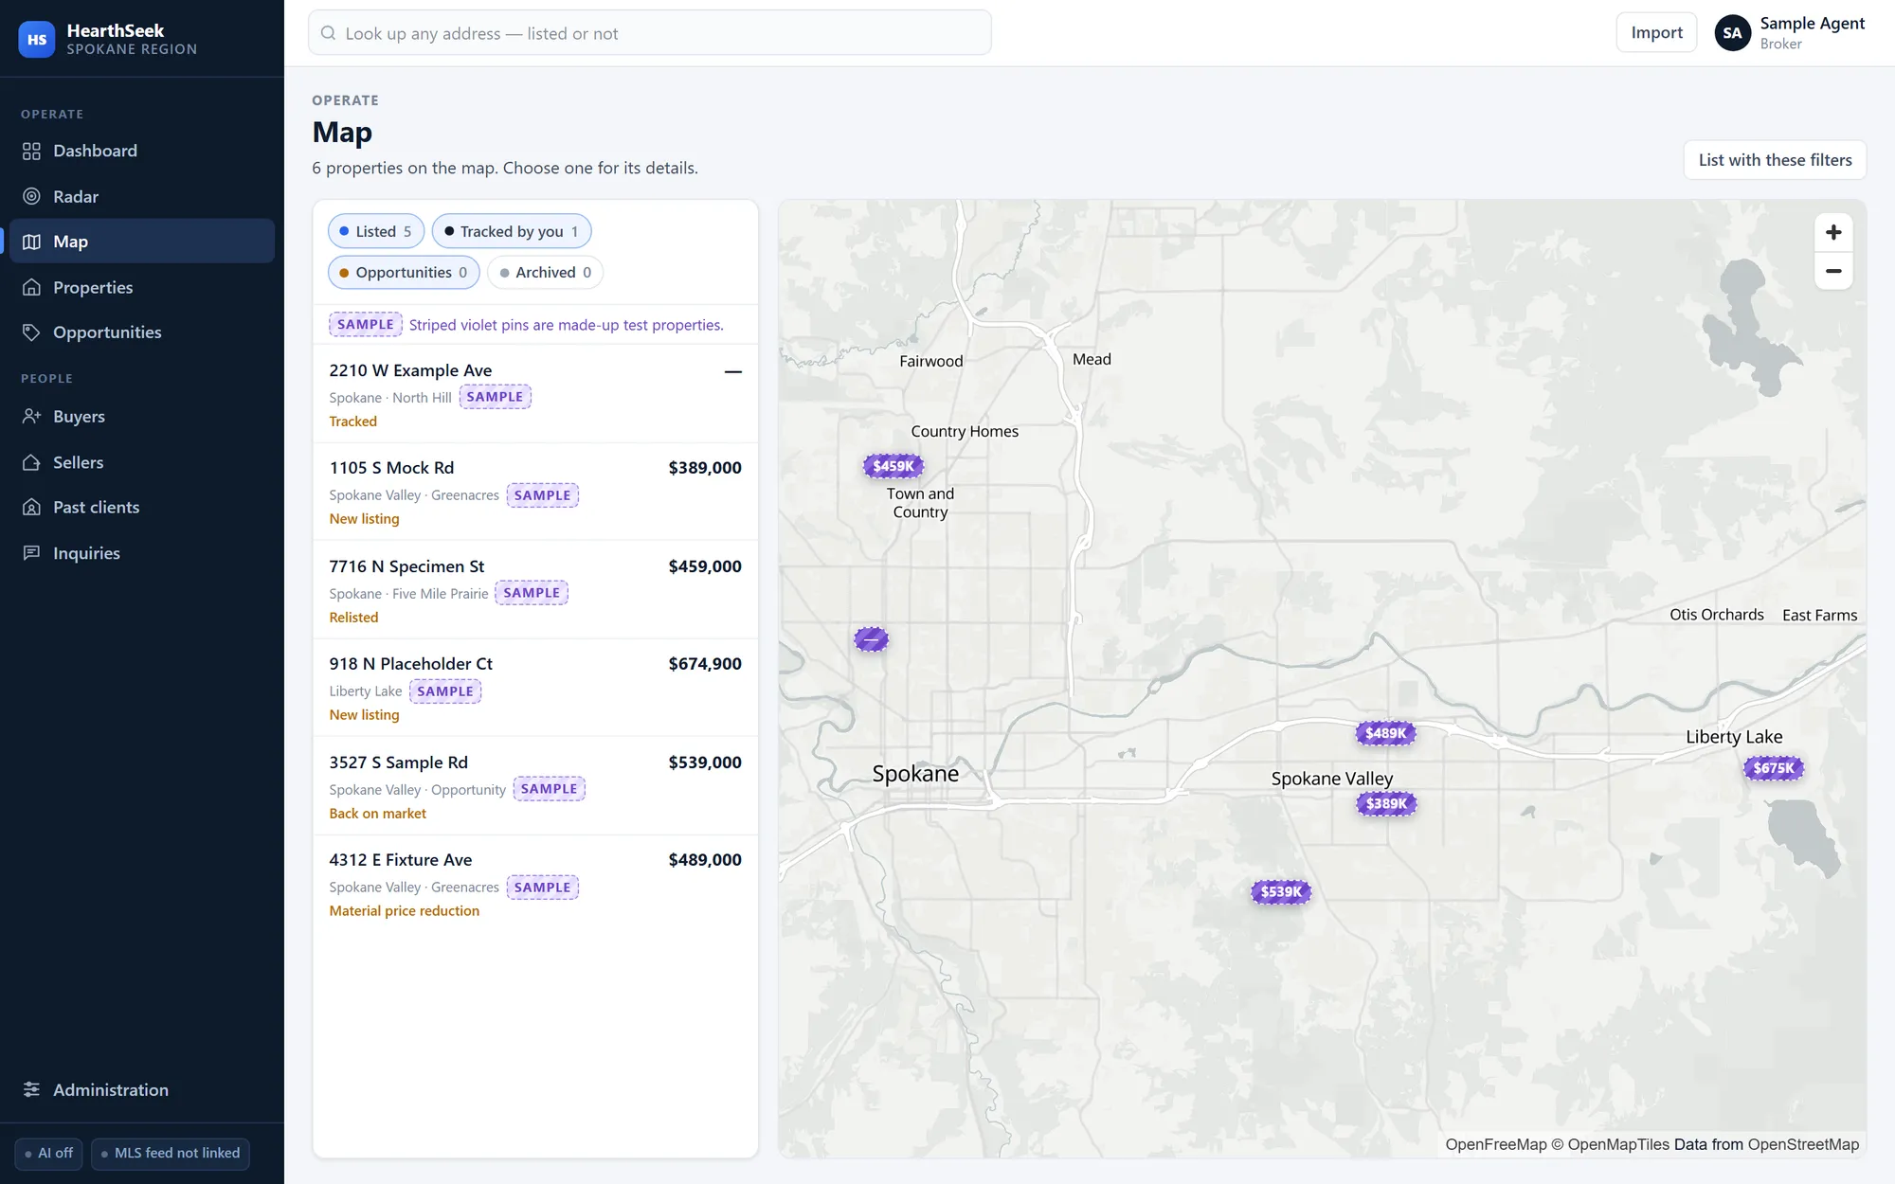The height and width of the screenshot is (1184, 1895).
Task: Select the $459K map pin
Action: (893, 466)
